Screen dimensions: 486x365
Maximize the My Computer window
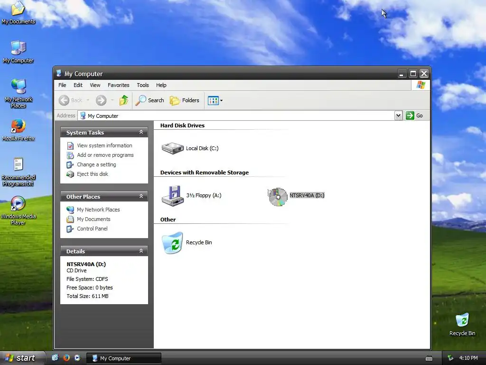tap(413, 74)
